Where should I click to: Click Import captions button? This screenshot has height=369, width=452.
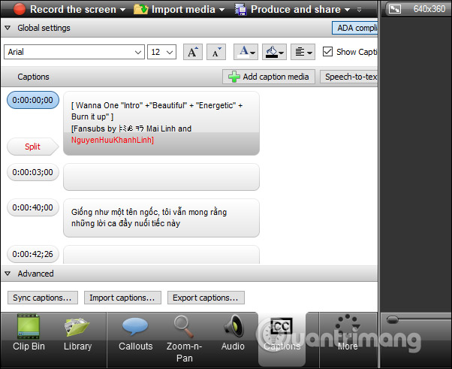tap(122, 298)
